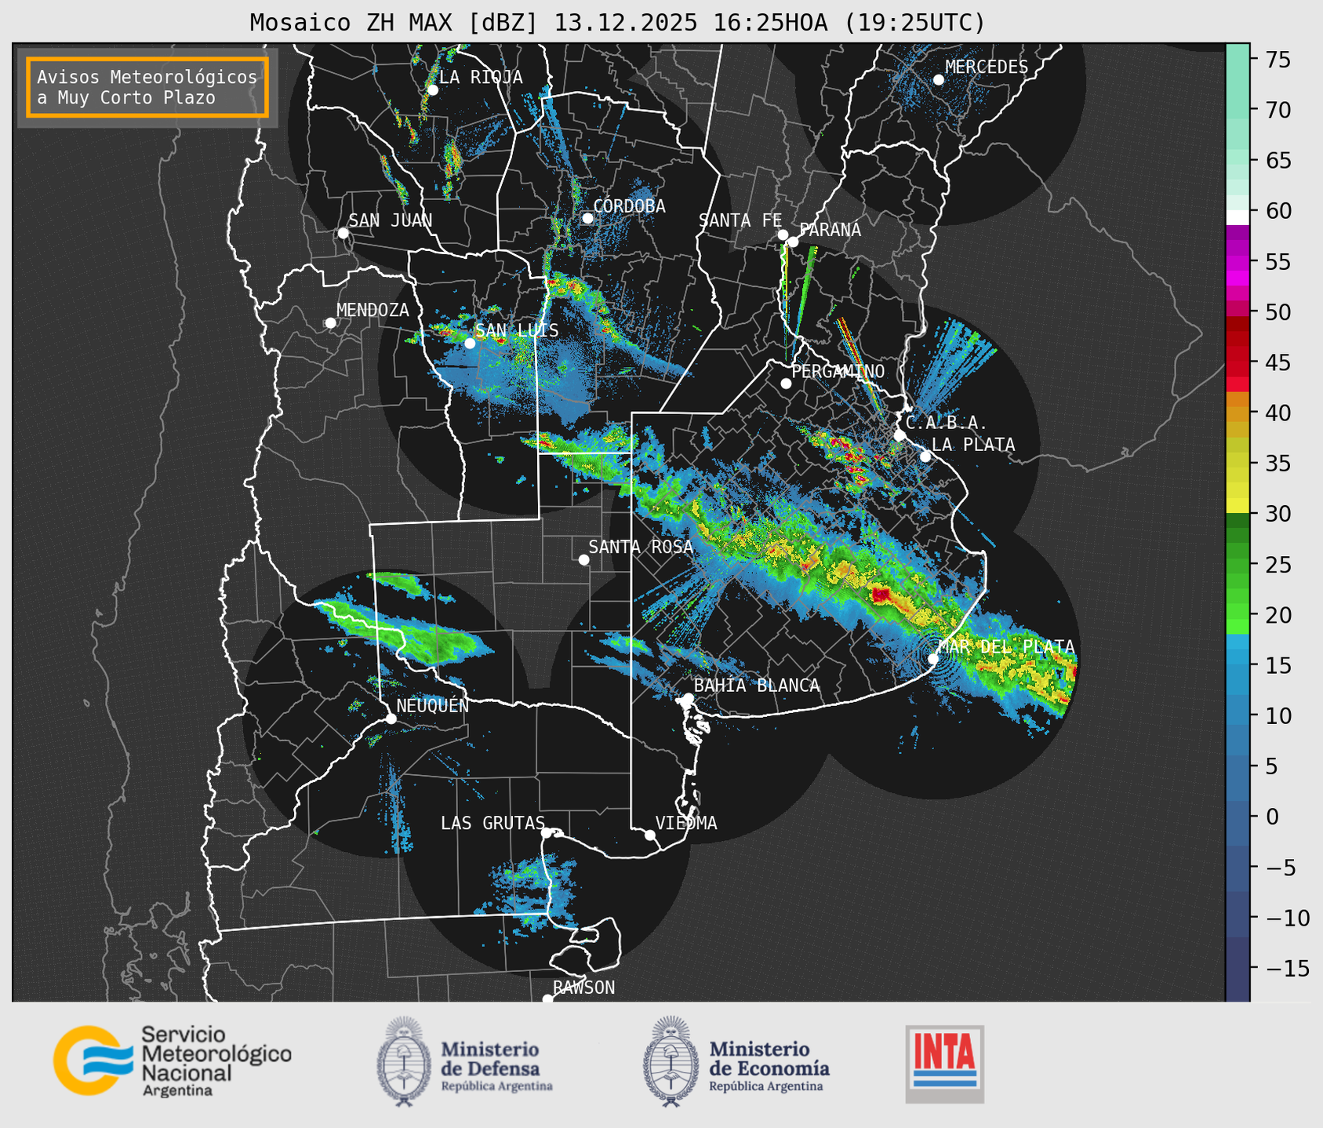Click the Ministerio de Economía emblem
The image size is (1323, 1128).
pyautogui.click(x=671, y=1061)
